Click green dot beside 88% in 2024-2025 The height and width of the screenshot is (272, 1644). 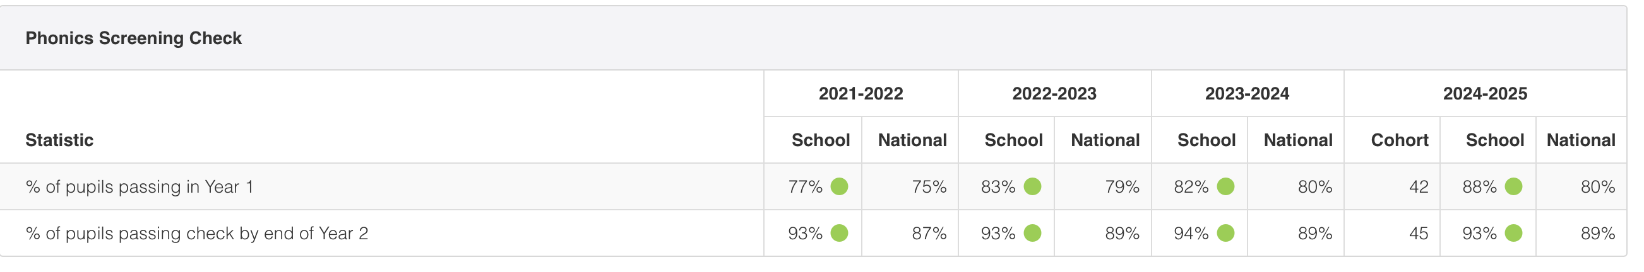pos(1513,186)
